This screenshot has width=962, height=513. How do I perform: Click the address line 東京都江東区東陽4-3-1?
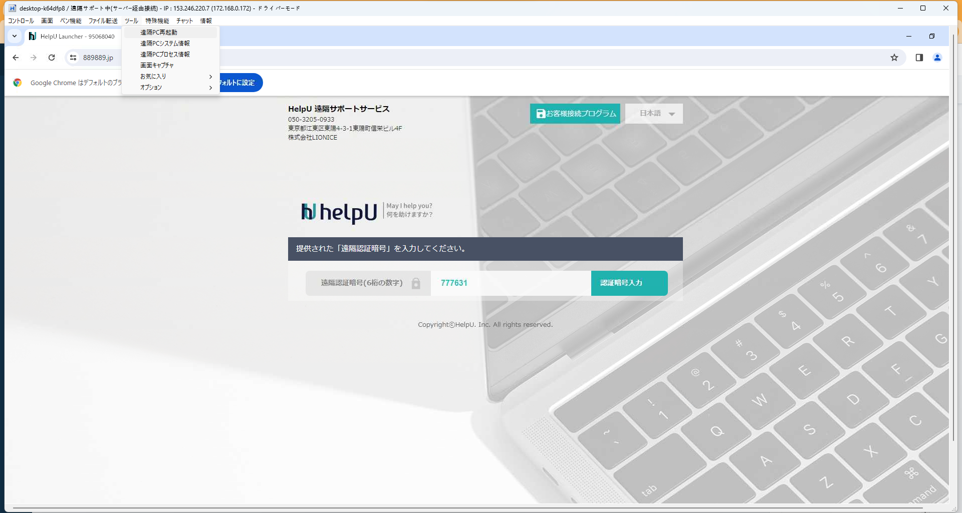[345, 128]
